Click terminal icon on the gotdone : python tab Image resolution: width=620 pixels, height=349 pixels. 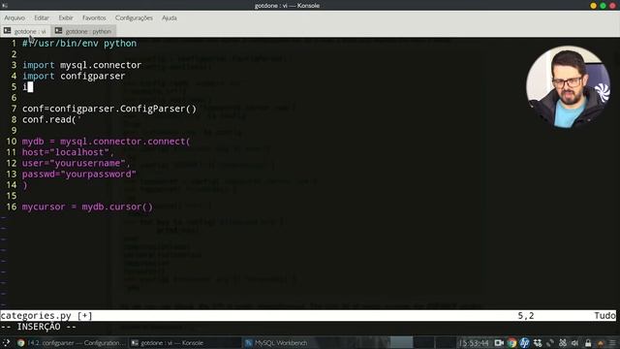(58, 30)
